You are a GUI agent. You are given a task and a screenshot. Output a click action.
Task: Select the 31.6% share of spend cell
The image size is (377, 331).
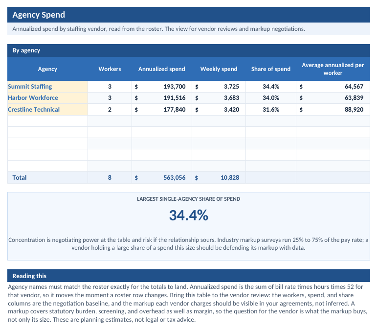click(271, 109)
